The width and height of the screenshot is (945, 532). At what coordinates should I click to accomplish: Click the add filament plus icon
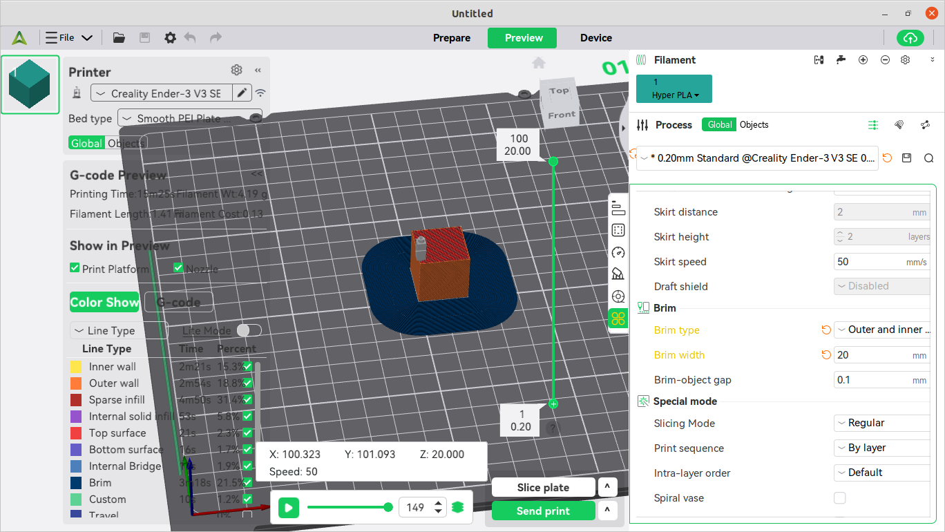tap(863, 60)
